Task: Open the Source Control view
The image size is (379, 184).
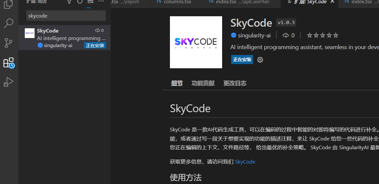Action: tap(9, 43)
